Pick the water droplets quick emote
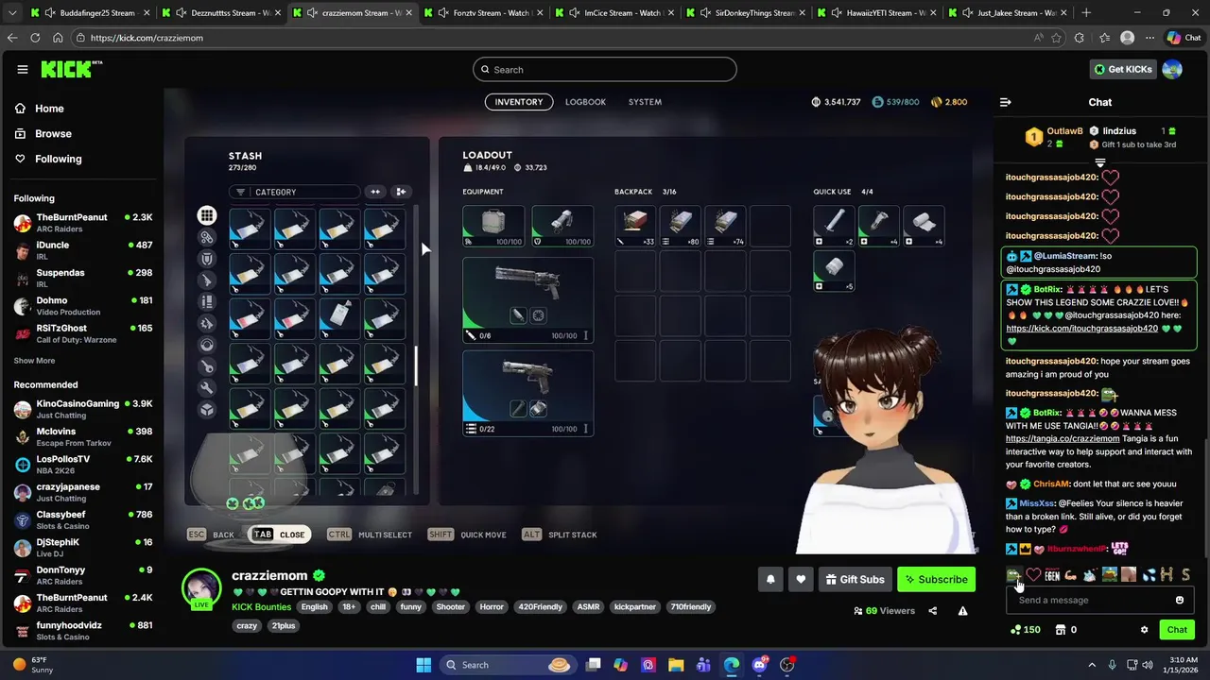This screenshot has width=1210, height=680. (x=1149, y=574)
